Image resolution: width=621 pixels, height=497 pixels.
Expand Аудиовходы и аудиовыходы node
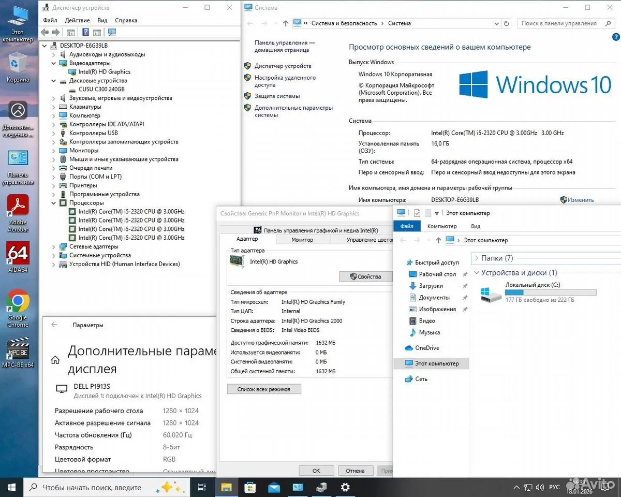[x=54, y=54]
